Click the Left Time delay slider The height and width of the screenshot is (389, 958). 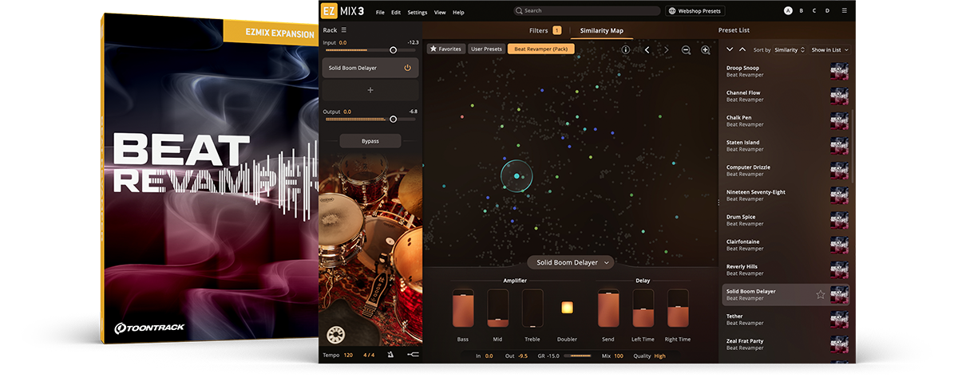pos(643,308)
